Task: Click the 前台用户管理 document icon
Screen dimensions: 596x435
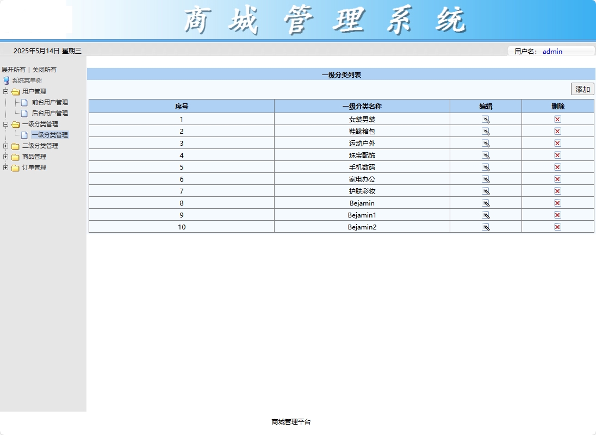Action: click(24, 102)
